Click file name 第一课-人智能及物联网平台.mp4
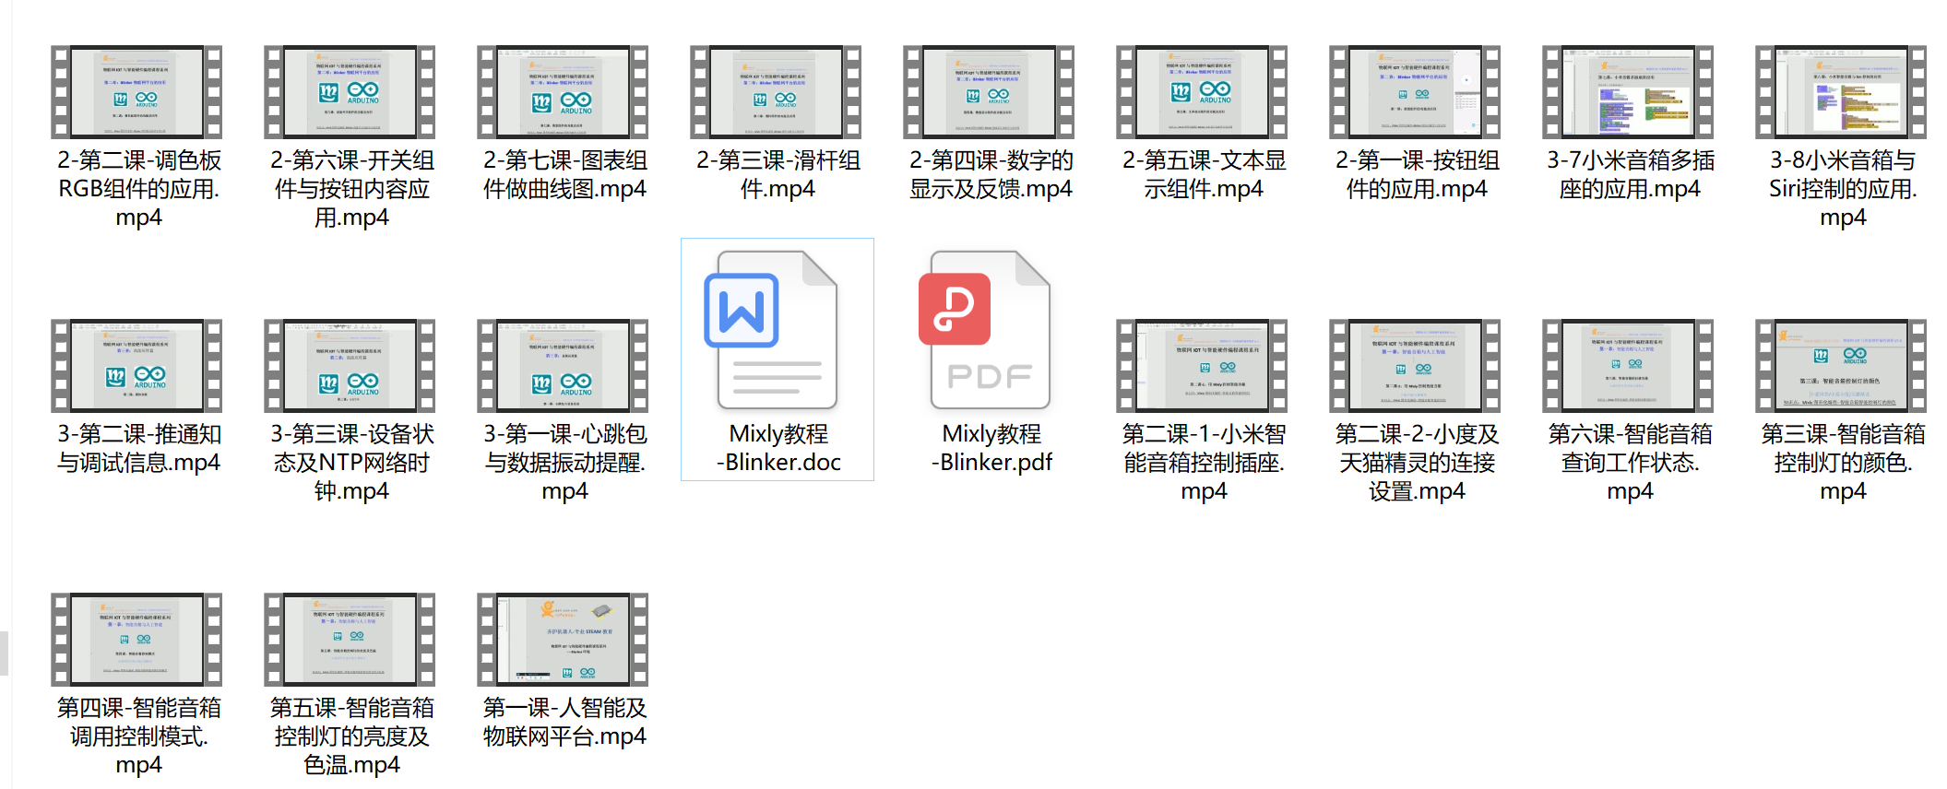The image size is (1947, 789). 564,722
